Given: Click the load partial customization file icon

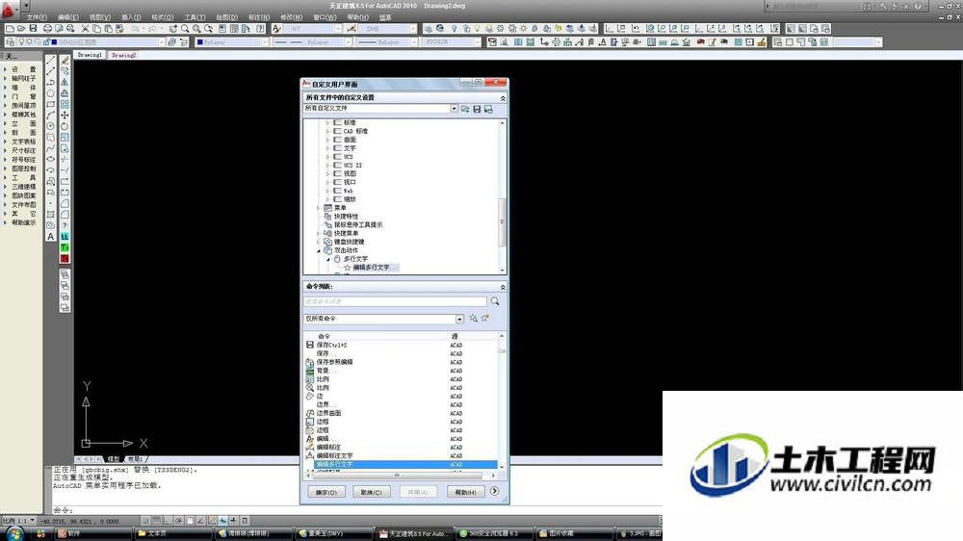Looking at the screenshot, I should (x=465, y=109).
